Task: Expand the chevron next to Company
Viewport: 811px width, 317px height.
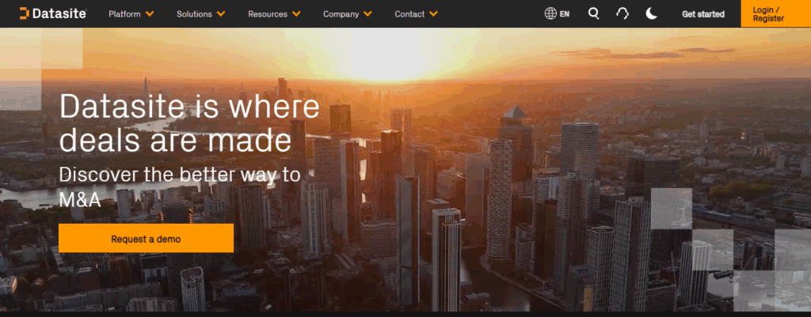Action: 367,14
